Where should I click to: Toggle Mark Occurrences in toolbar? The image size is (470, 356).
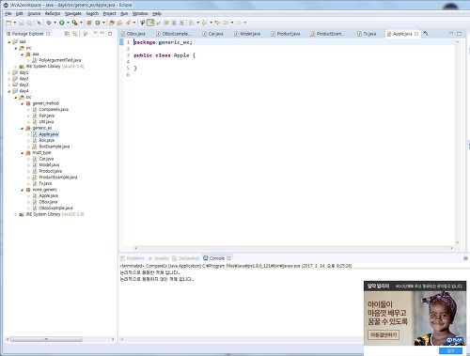tap(150, 23)
